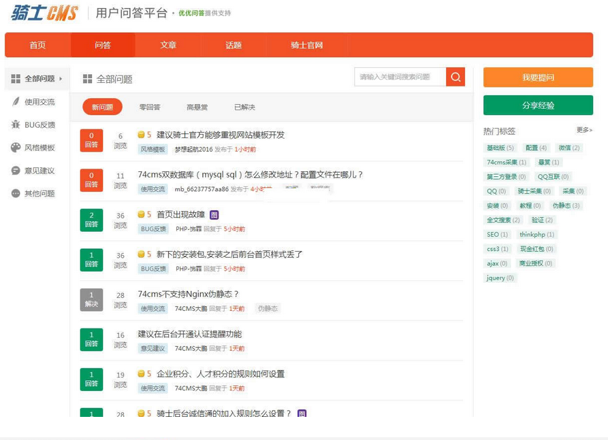Open question 建议骑士官方能够重视网站模板开发
The width and height of the screenshot is (608, 440).
tap(220, 135)
